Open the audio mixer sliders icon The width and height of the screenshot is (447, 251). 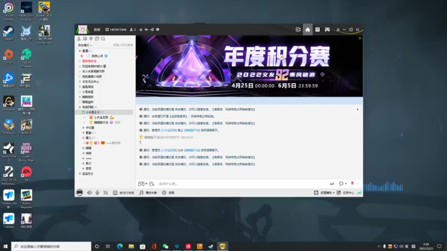click(106, 192)
